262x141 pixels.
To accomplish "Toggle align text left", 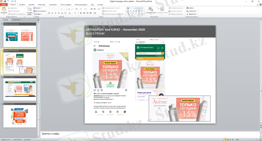I will click(81, 13).
